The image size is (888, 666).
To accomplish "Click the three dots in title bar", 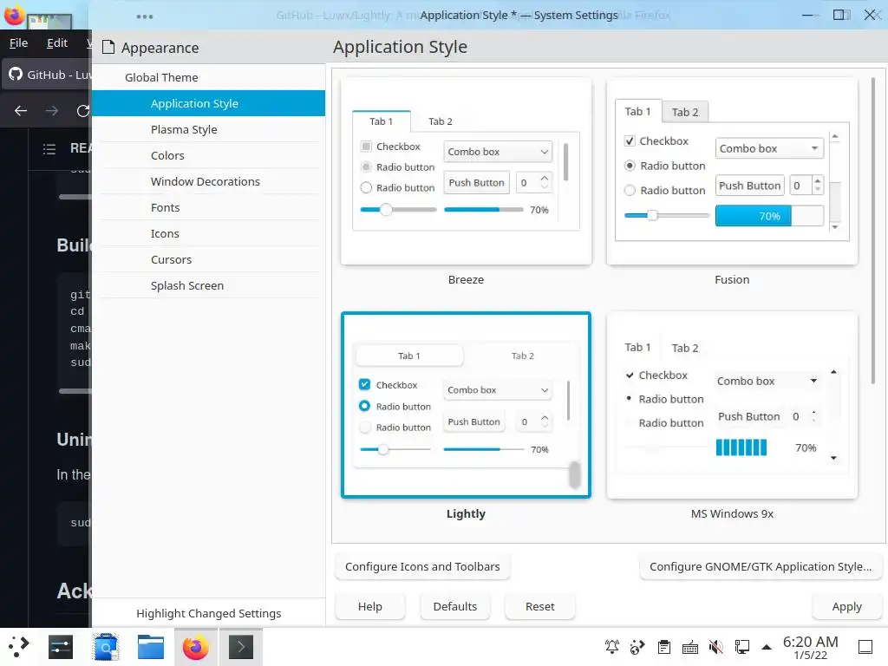I will 145,16.
